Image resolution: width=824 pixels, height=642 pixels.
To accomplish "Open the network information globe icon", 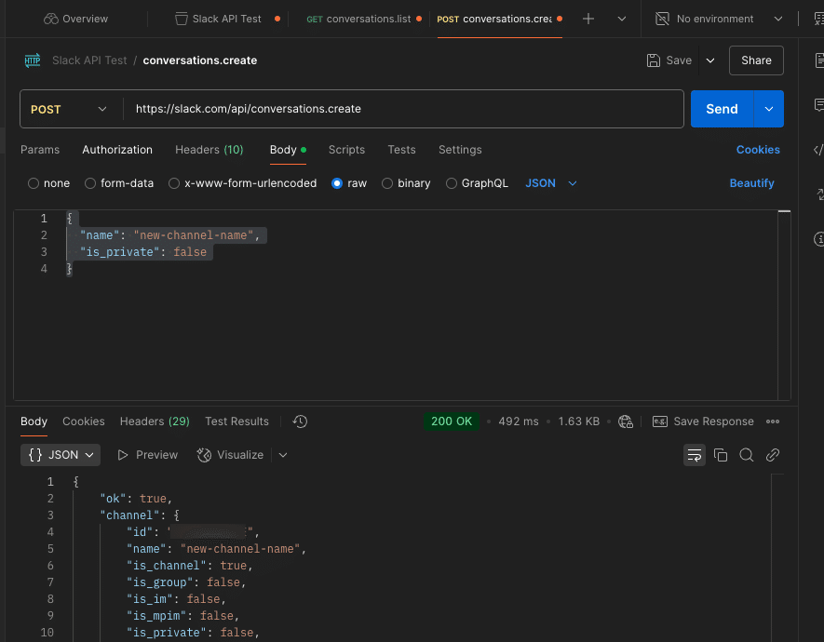I will click(x=626, y=421).
